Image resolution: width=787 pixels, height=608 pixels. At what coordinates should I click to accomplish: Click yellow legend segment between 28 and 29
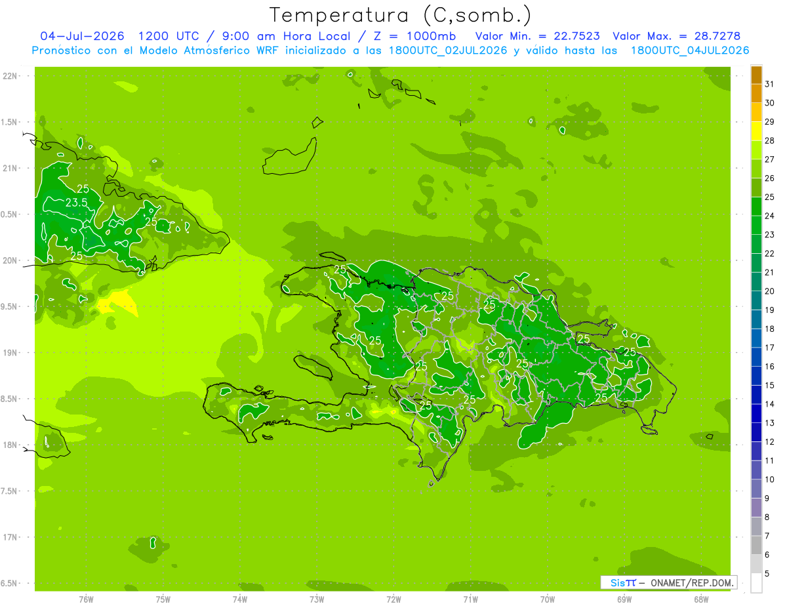(756, 131)
